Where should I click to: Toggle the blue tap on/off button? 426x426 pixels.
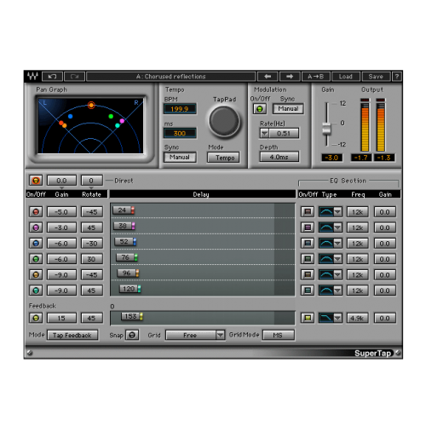[x=36, y=244]
